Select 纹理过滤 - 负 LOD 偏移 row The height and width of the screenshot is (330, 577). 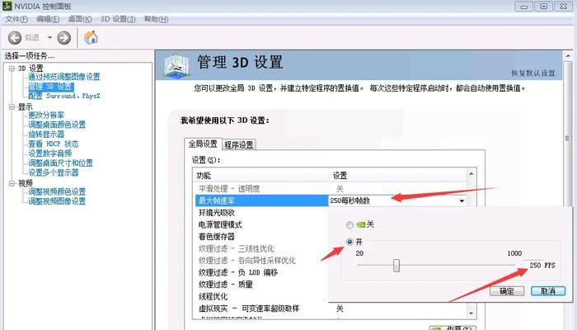pyautogui.click(x=261, y=272)
